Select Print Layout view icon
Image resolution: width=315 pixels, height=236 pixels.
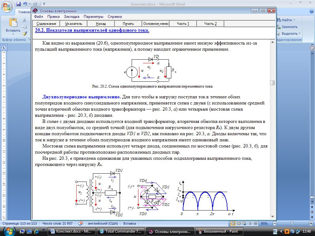click(233, 223)
